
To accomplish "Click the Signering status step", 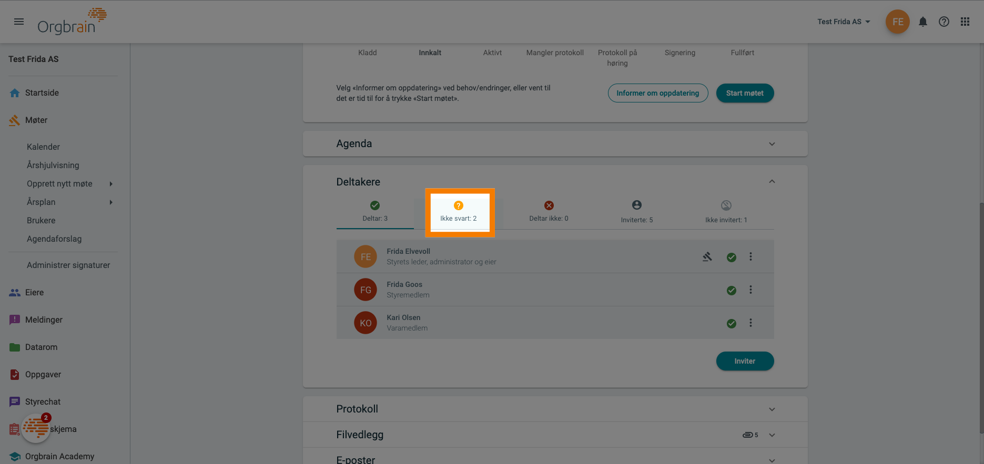I will 680,53.
